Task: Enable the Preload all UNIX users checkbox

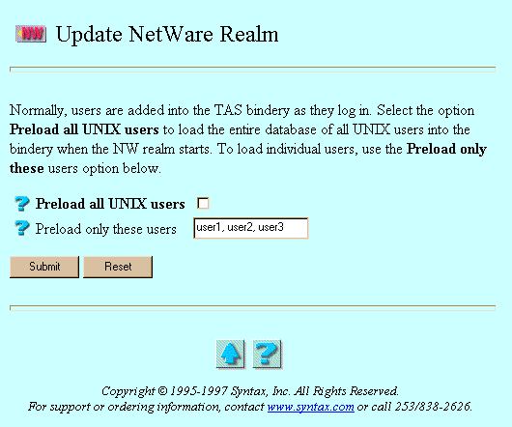Action: point(203,204)
